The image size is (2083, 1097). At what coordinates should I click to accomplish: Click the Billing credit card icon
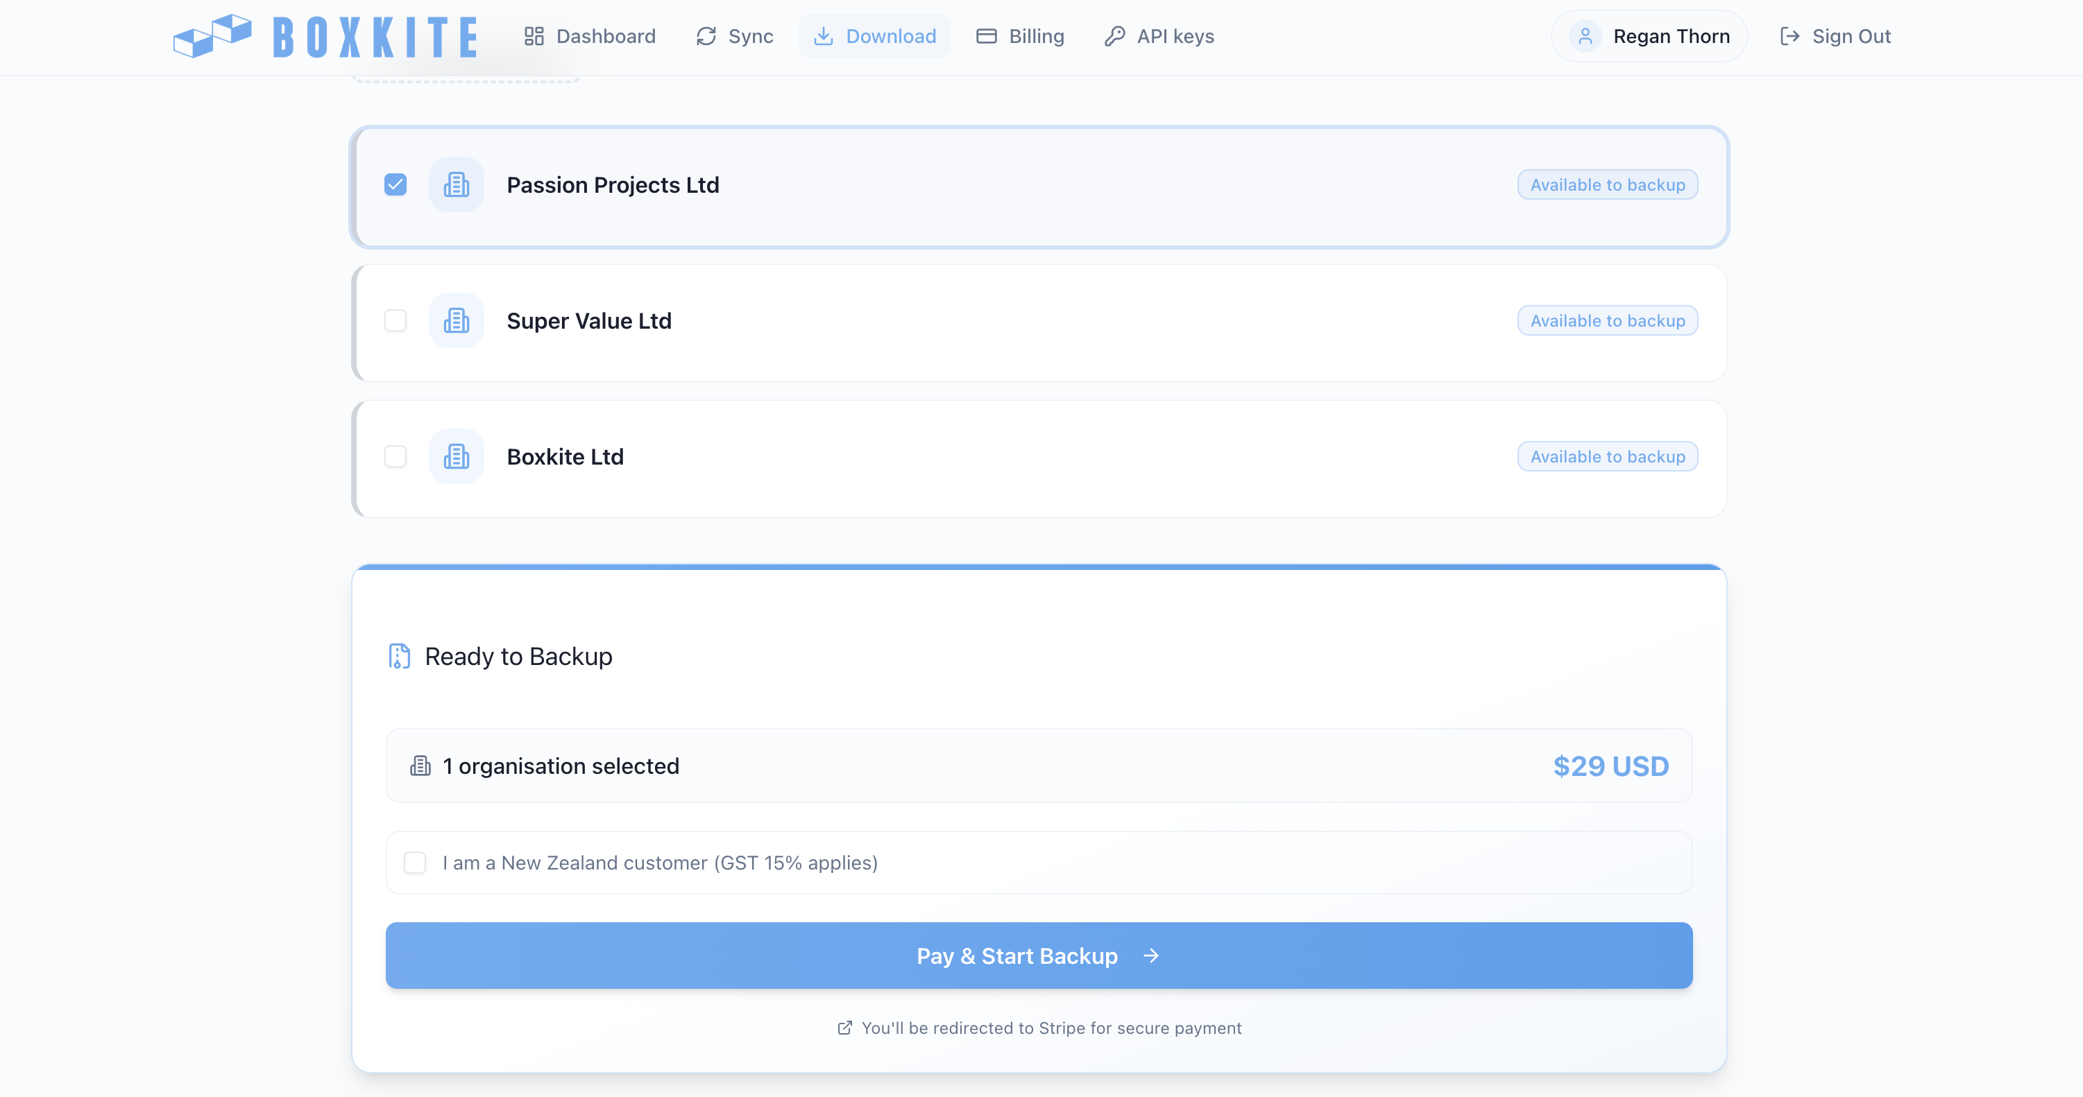coord(987,36)
